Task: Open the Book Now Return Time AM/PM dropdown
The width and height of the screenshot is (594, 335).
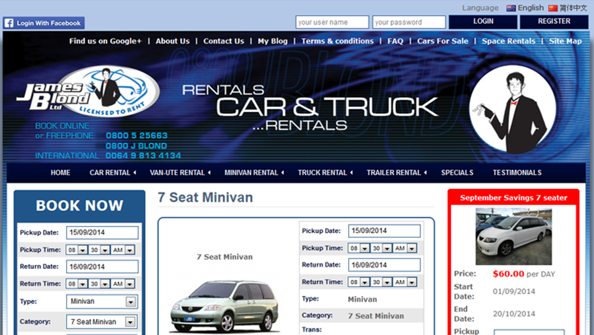Action: (x=123, y=283)
